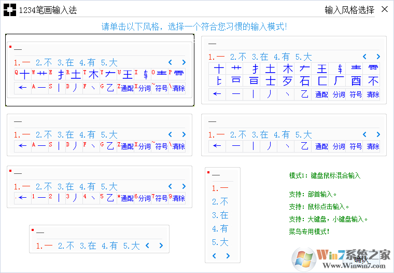Select candidate 3.在 in vertical list style
The width and height of the screenshot is (394, 273).
pos(220,215)
